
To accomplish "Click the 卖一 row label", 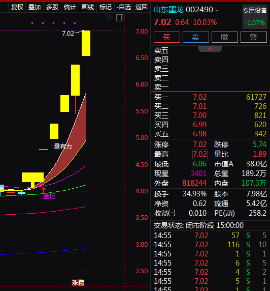I will click(x=161, y=87).
